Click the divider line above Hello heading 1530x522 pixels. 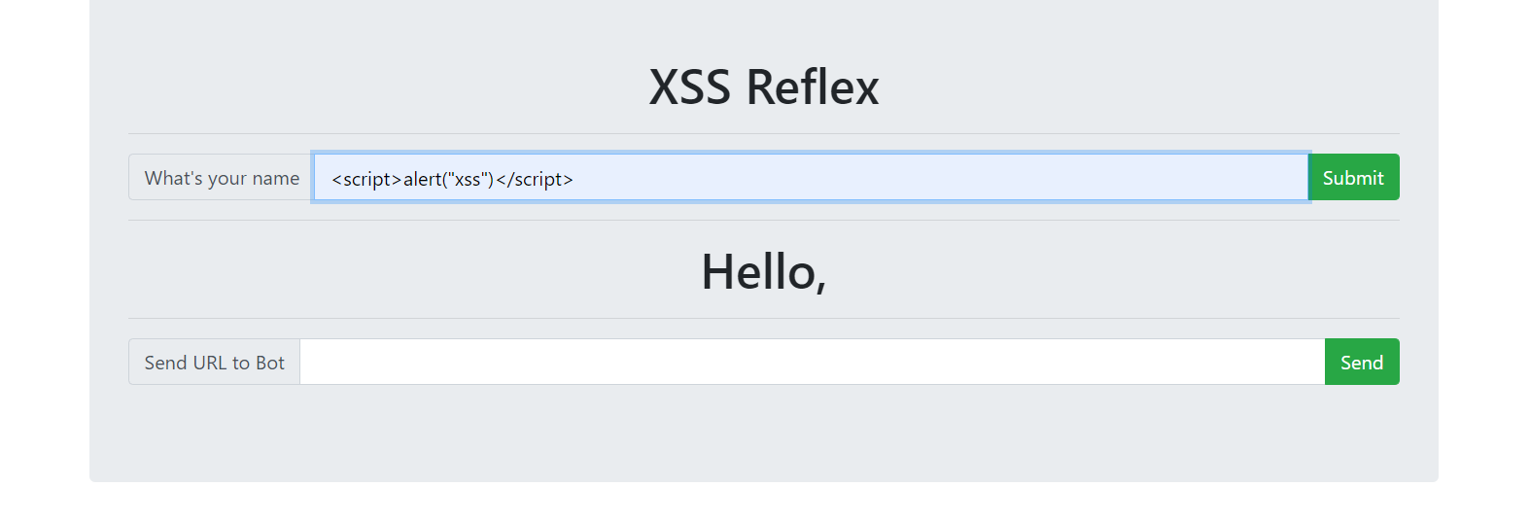(x=764, y=220)
